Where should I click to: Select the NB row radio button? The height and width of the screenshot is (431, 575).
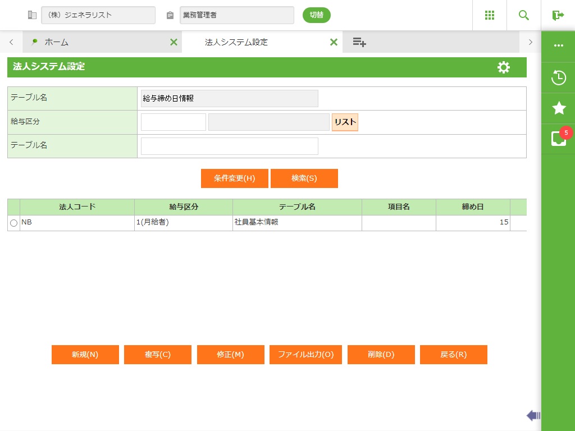(14, 223)
